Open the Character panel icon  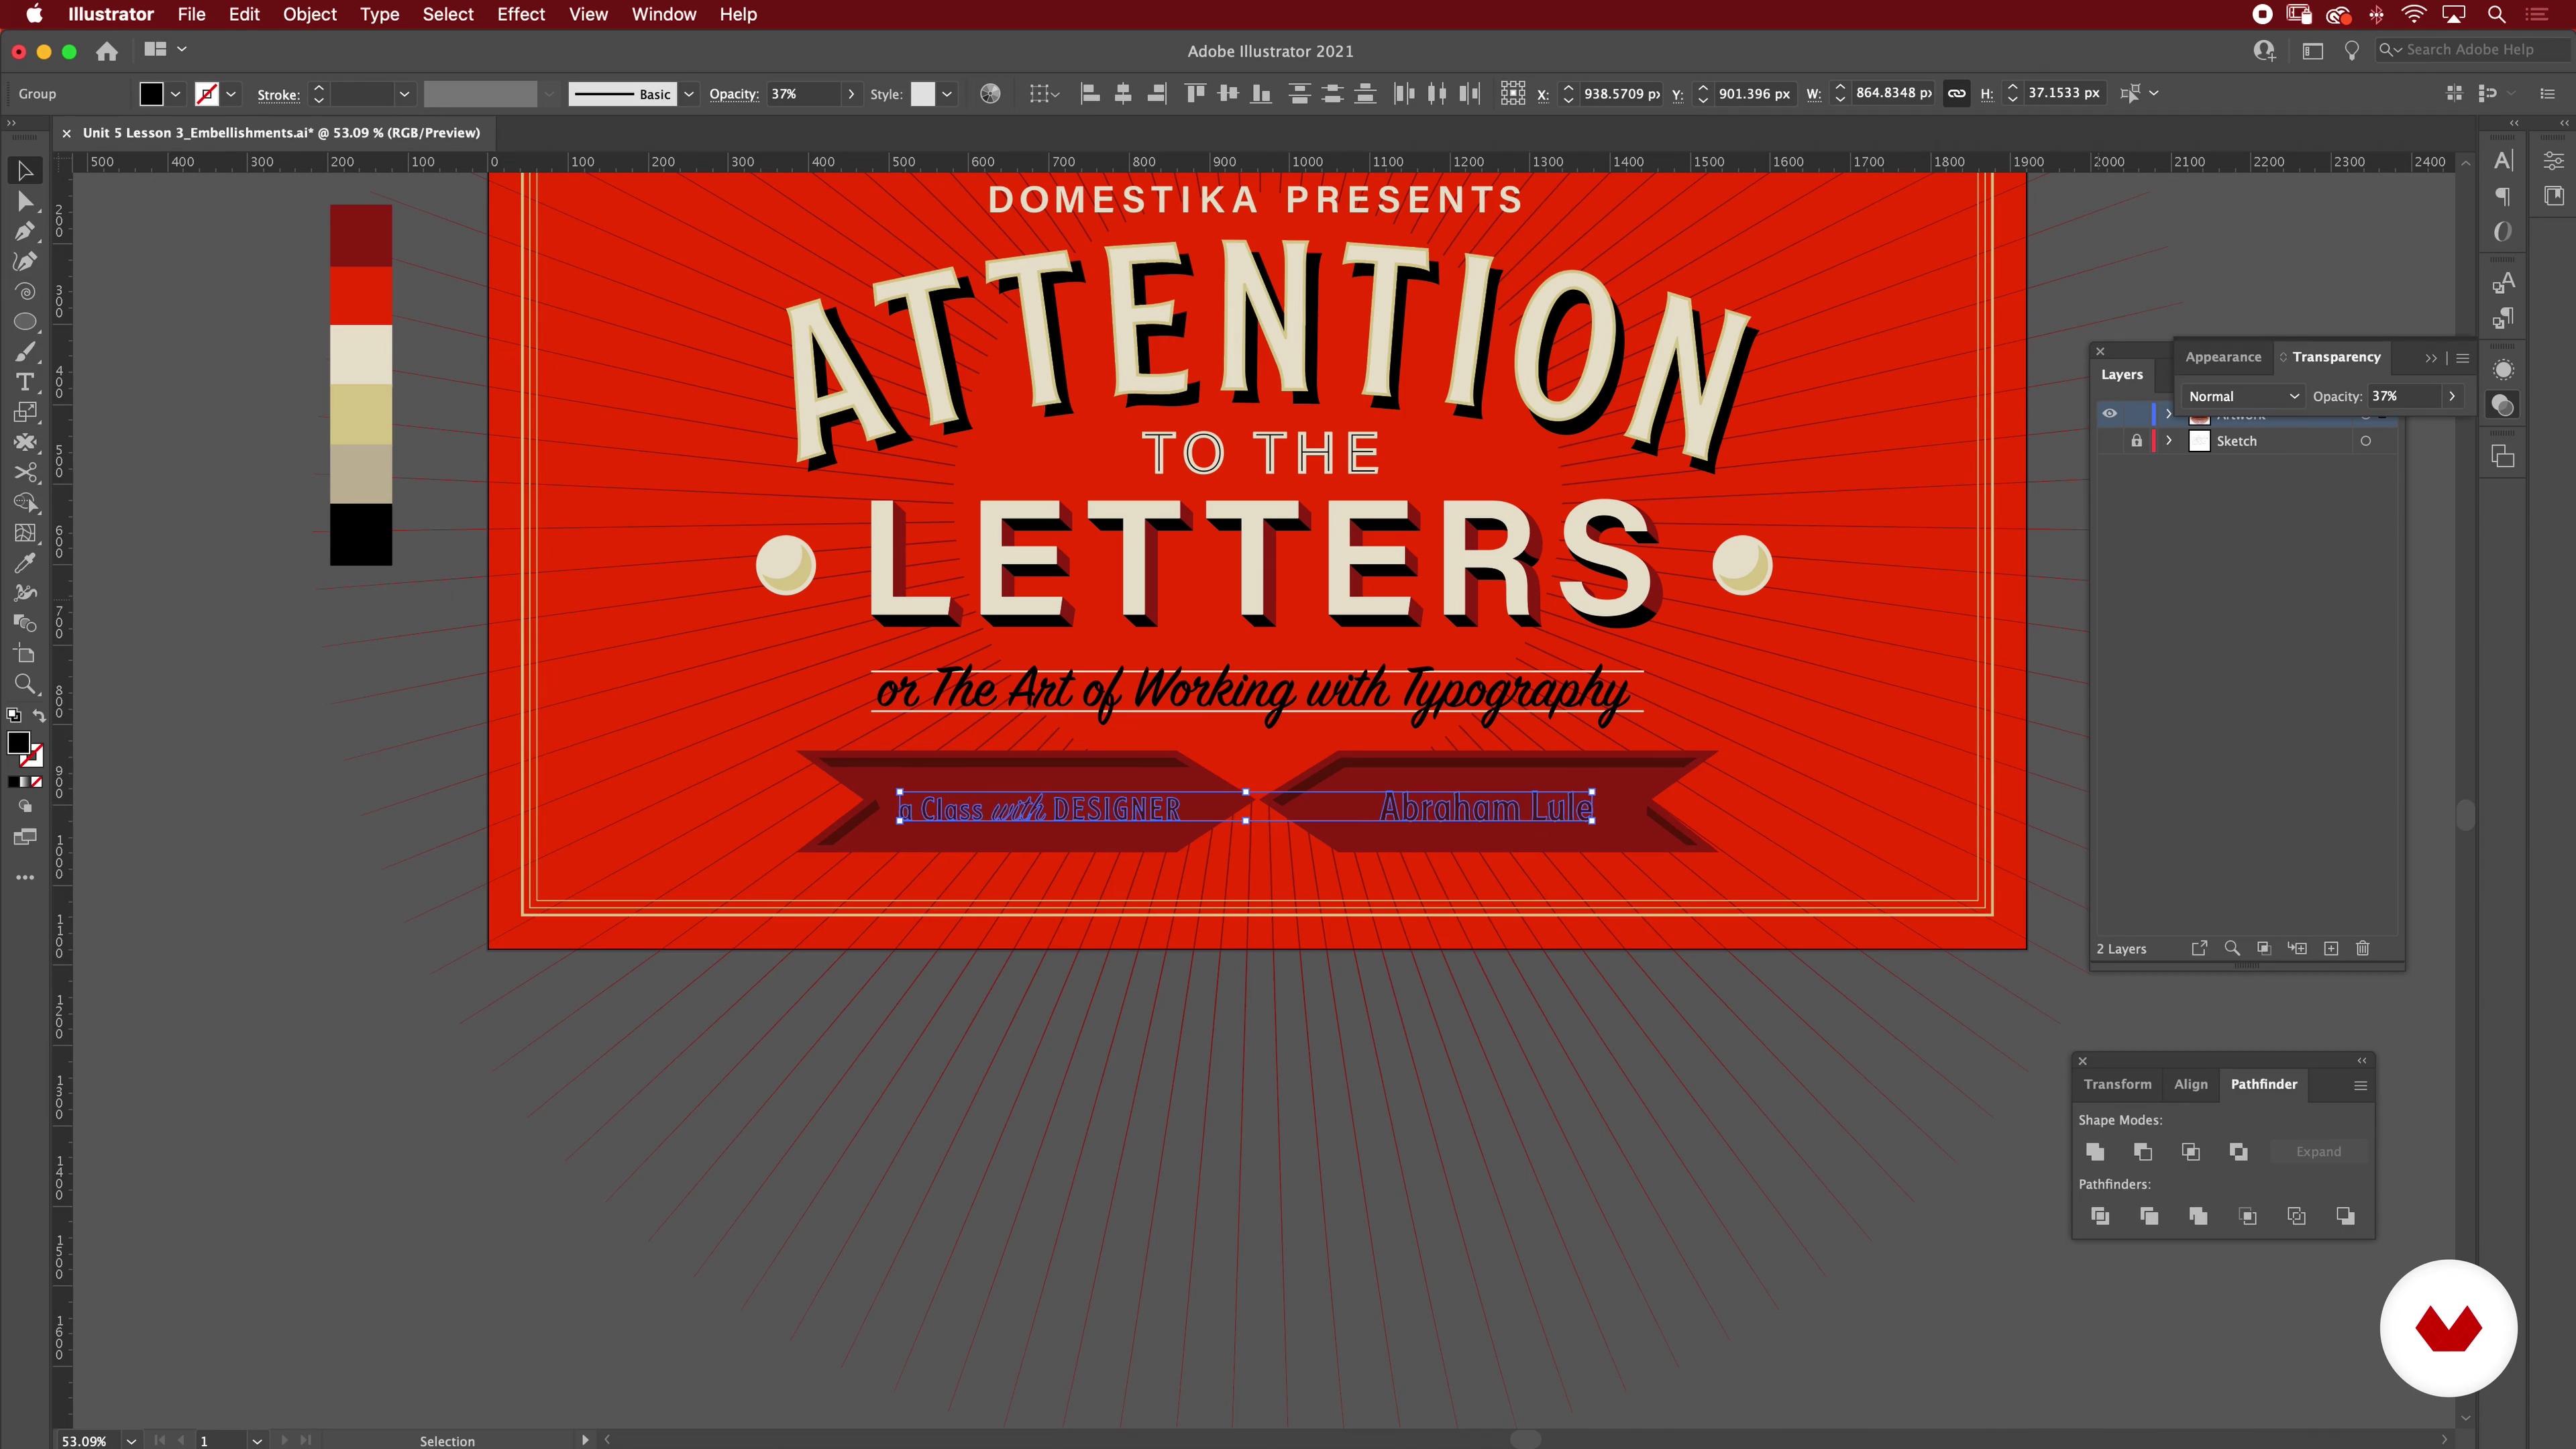(2503, 161)
